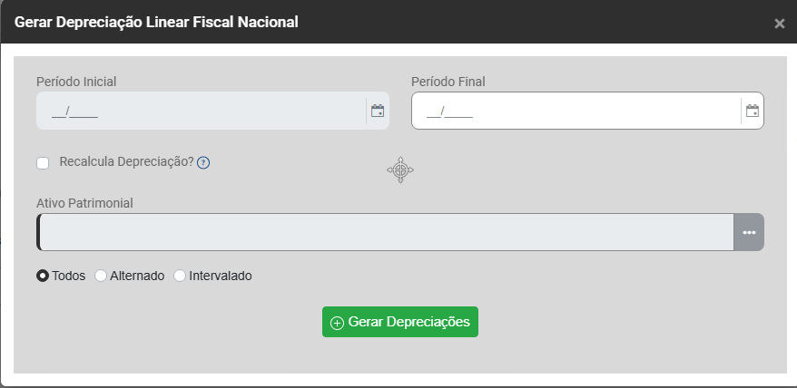Click the dialog title Gerar Depreciação Linear Fiscal Nacional
Image resolution: width=797 pixels, height=388 pixels.
point(156,21)
